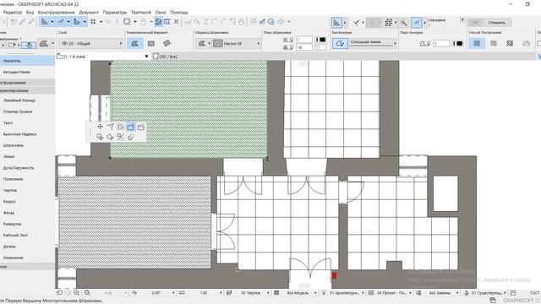
Task: Click the Add to polygon pet palette icon
Action: coord(131,127)
